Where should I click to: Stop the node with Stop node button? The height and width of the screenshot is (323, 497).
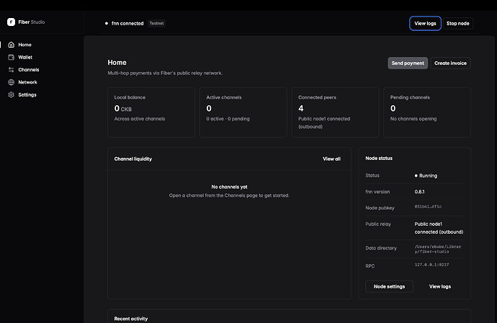tap(457, 23)
